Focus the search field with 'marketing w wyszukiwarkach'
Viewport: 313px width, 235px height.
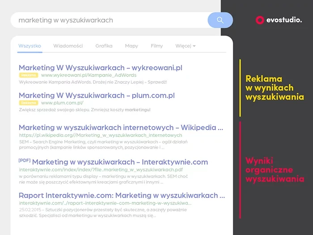click(109, 20)
